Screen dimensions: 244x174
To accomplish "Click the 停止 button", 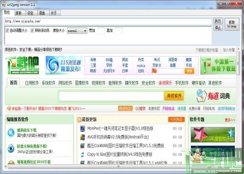I will point(218,28).
